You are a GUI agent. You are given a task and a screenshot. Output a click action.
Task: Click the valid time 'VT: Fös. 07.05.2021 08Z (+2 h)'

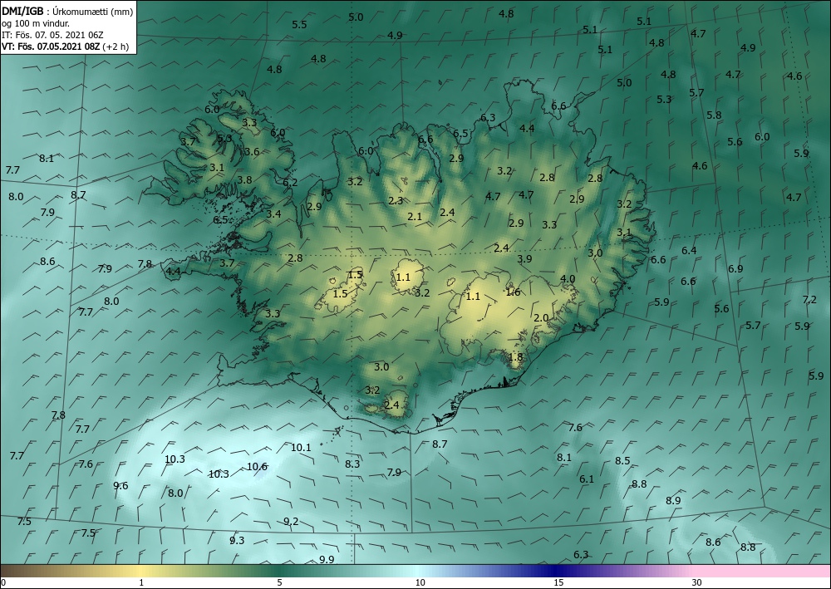[x=65, y=47]
